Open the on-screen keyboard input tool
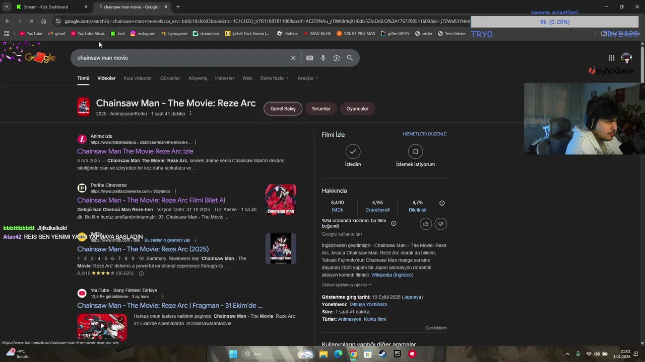This screenshot has height=362, width=645. 309,58
